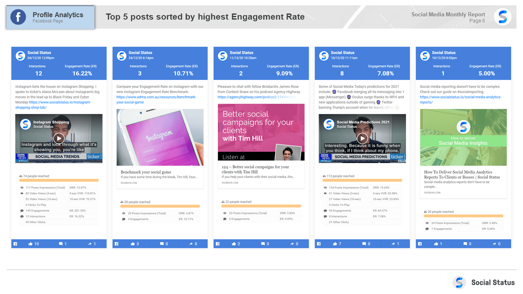Viewport: 523px width, 294px height.
Task: Click eye icon beside 117 Posts Impressions
Action: (x=22, y=188)
